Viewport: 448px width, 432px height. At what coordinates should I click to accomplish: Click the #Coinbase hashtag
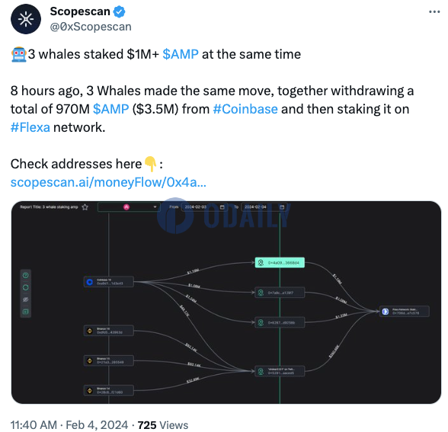coord(245,109)
